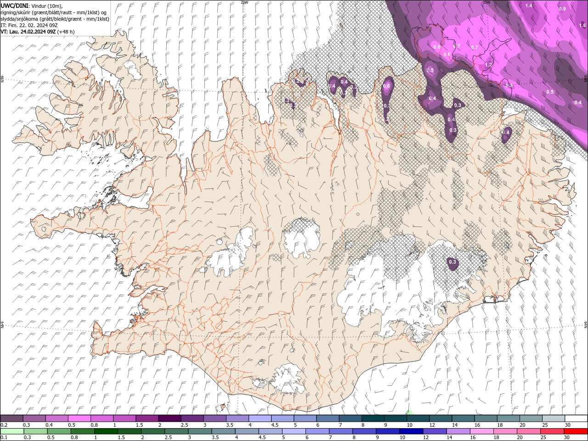The width and height of the screenshot is (588, 441).
Task: Select the '1.4' precipitation value on the map
Action: pyautogui.click(x=529, y=6)
